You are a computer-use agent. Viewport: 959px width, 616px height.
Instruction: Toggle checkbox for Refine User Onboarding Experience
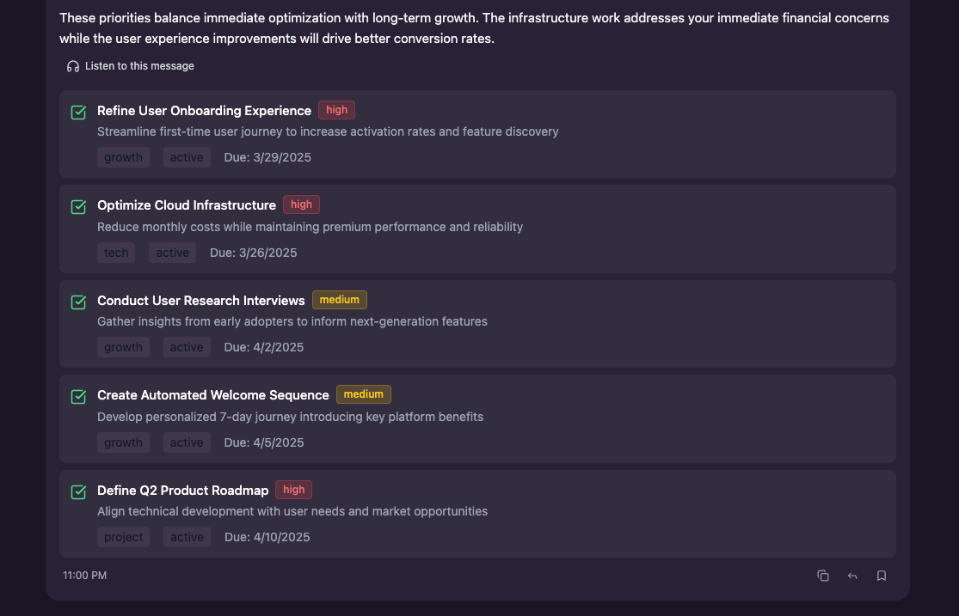click(x=78, y=113)
